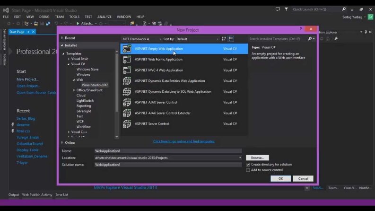This screenshot has height=211, width=375.
Task: Select Dynamic Data Entities Web Application icon
Action: point(127,81)
